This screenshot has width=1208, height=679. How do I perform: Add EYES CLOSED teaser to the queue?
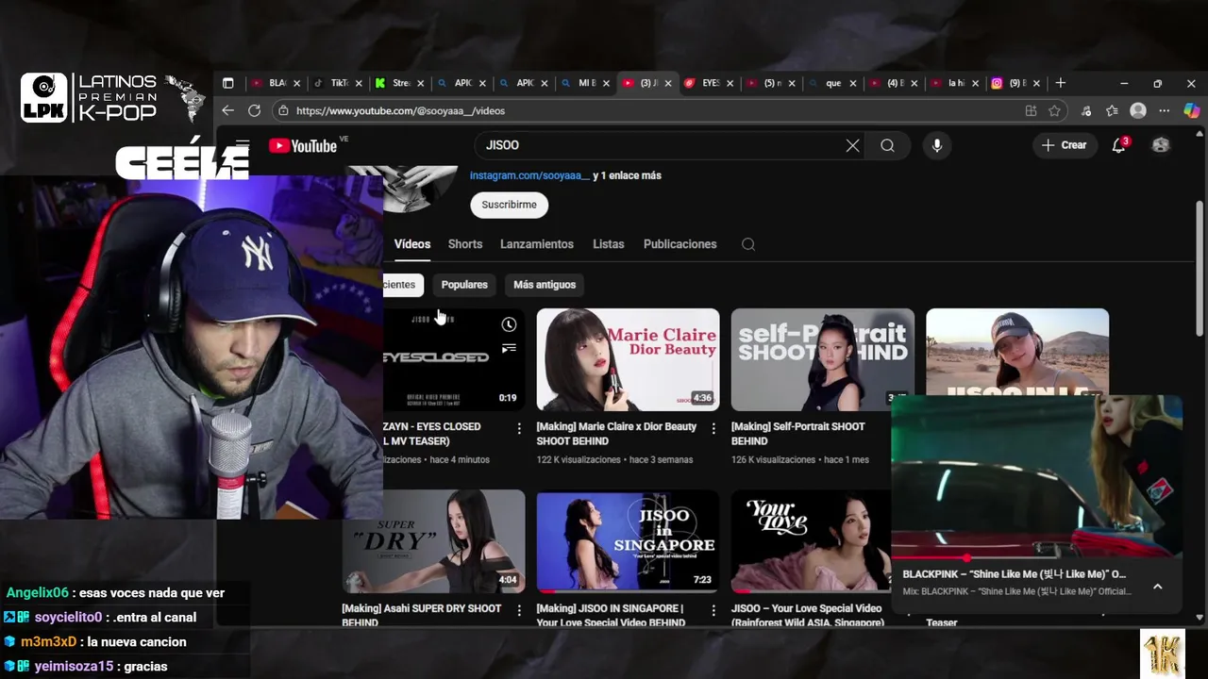[509, 349]
